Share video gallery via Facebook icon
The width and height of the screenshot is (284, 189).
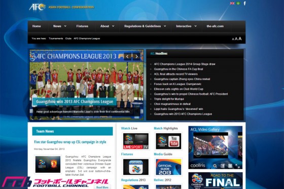[x=223, y=166]
